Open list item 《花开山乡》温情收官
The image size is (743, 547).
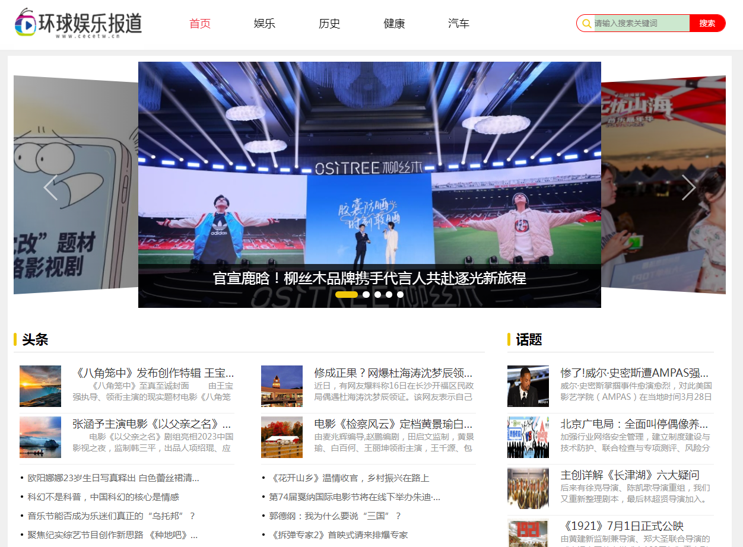(349, 478)
